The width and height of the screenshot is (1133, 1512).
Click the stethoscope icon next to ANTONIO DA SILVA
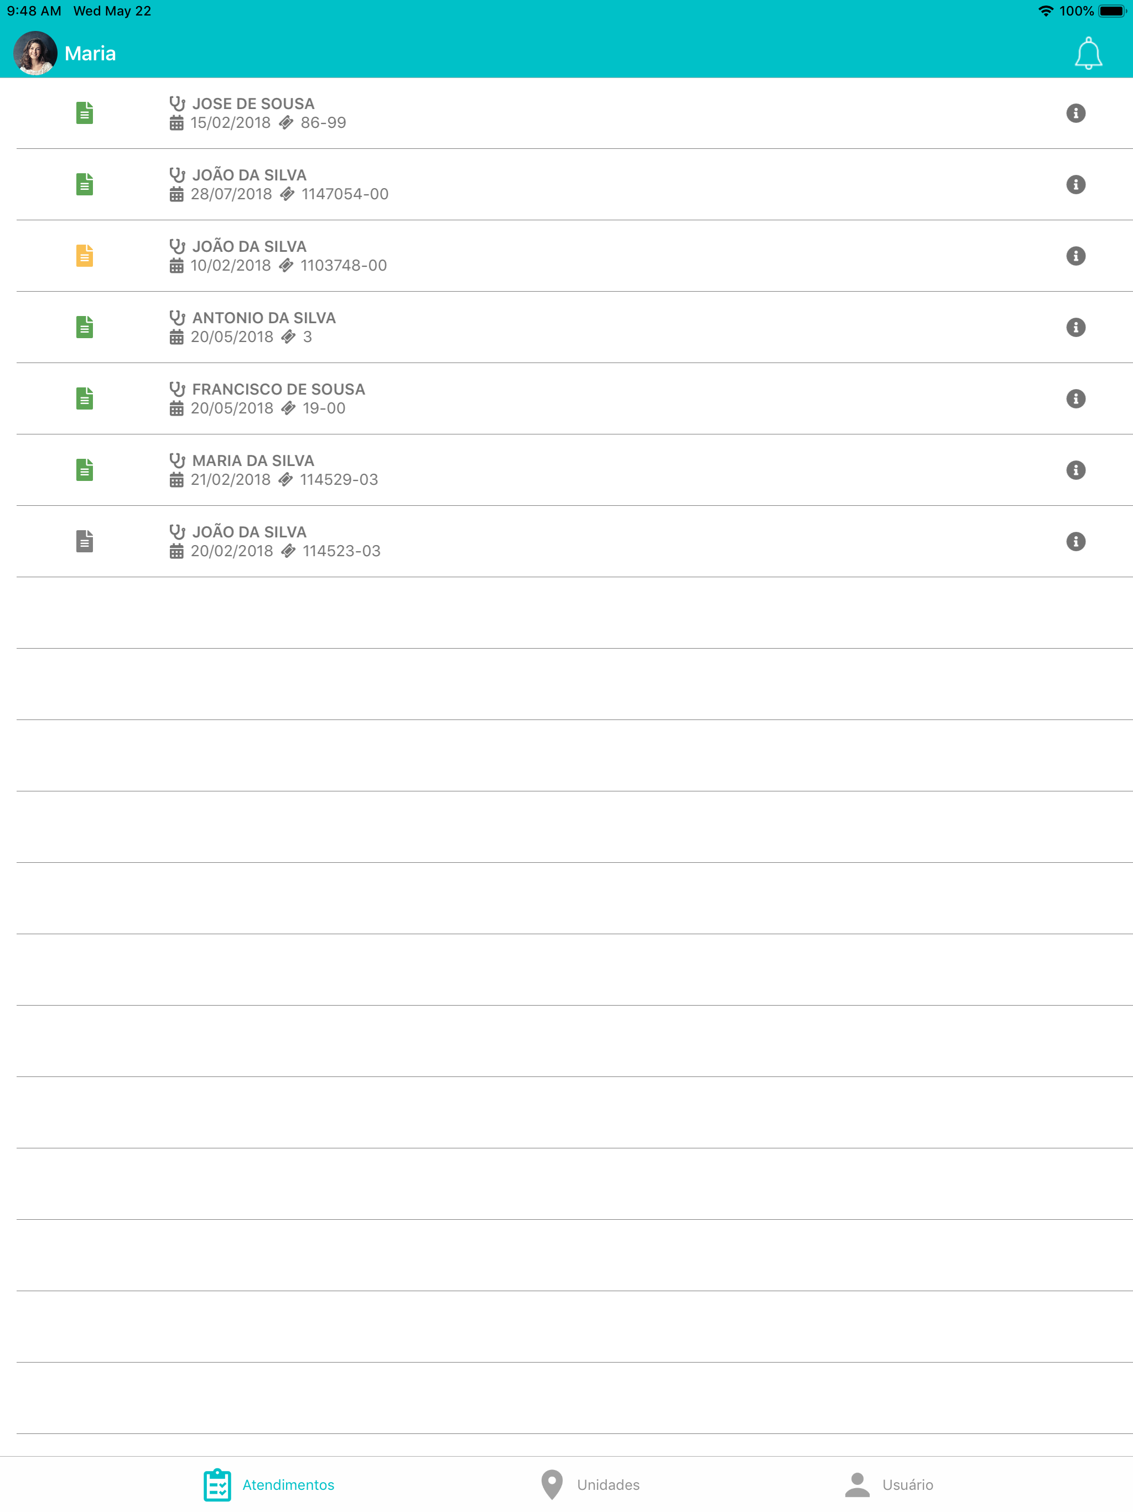tap(177, 316)
